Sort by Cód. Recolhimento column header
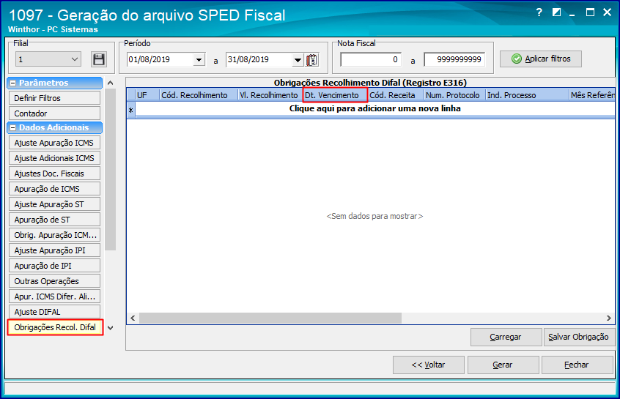The image size is (620, 399). tap(199, 95)
